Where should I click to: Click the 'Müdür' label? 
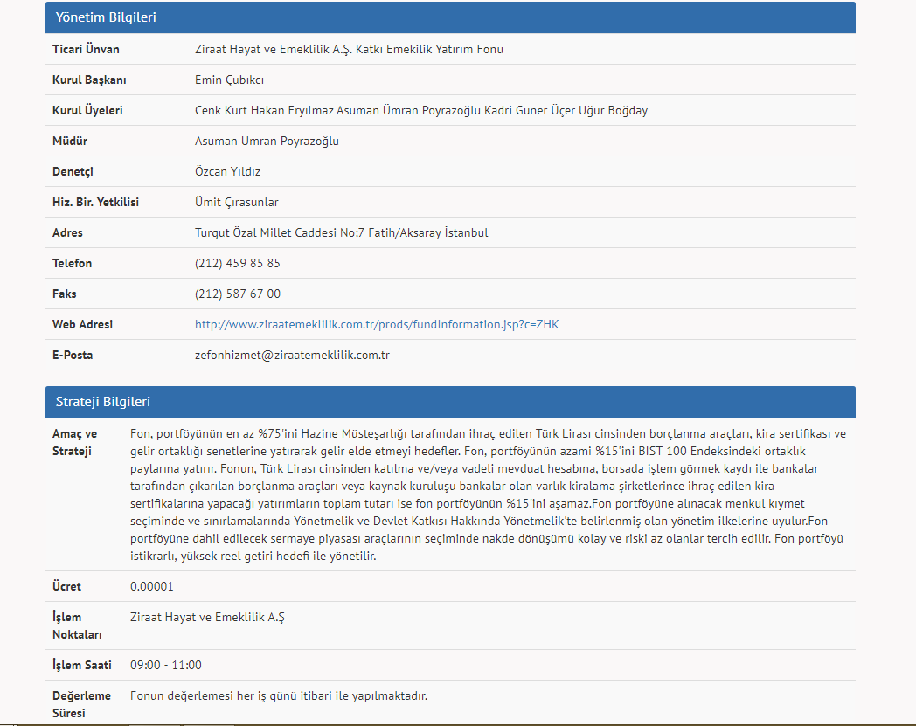click(70, 141)
